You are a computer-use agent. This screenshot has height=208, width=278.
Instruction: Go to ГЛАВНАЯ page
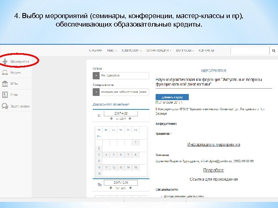click(x=95, y=50)
